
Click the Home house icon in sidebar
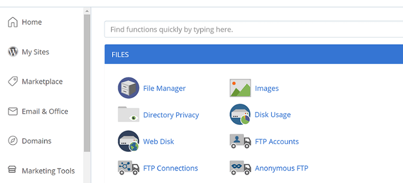[x=13, y=22]
